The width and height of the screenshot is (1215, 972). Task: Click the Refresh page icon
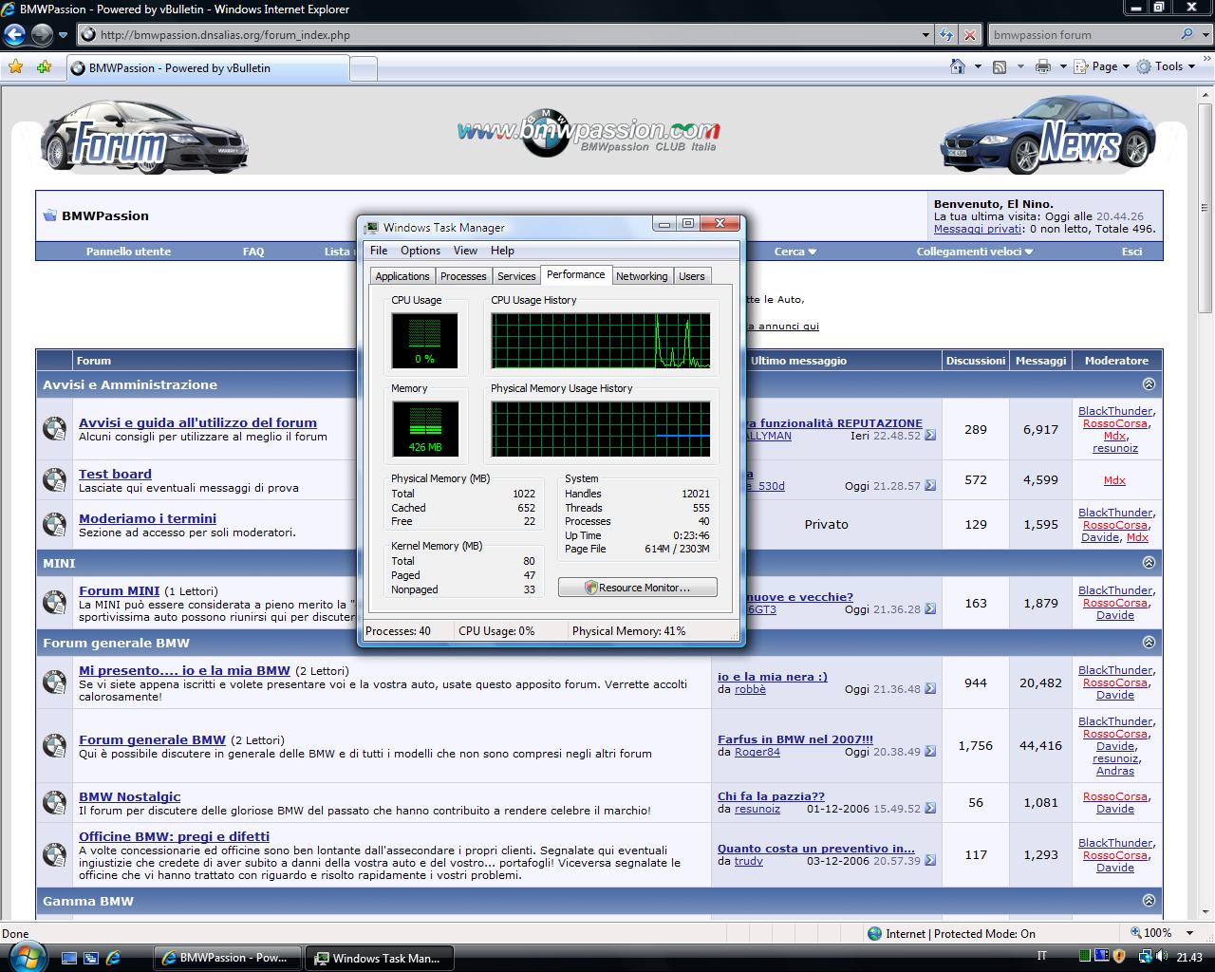pyautogui.click(x=946, y=35)
